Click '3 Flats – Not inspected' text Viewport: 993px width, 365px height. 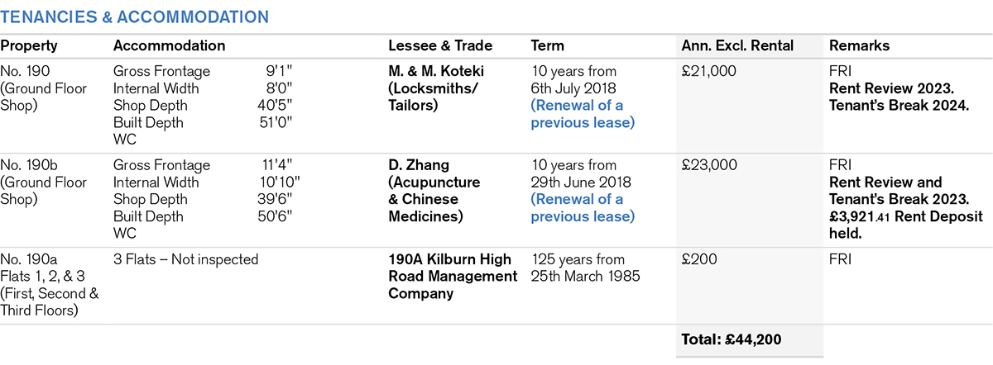coord(185,259)
